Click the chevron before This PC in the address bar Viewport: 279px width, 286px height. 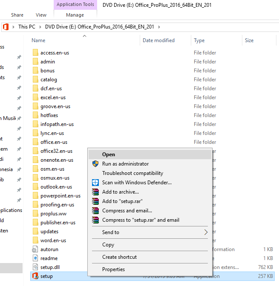point(13,27)
